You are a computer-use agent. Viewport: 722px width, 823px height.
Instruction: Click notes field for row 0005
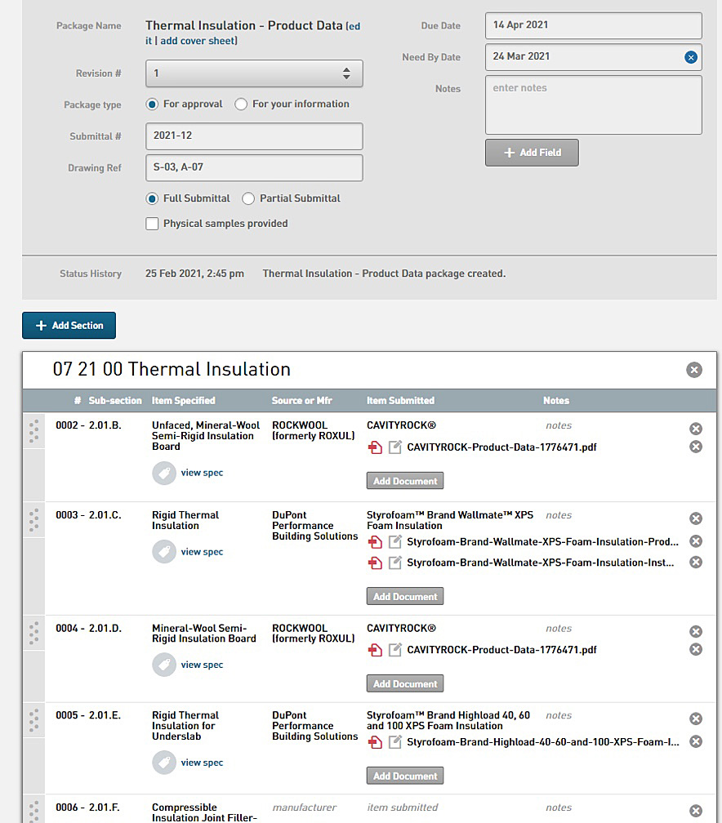pos(559,715)
